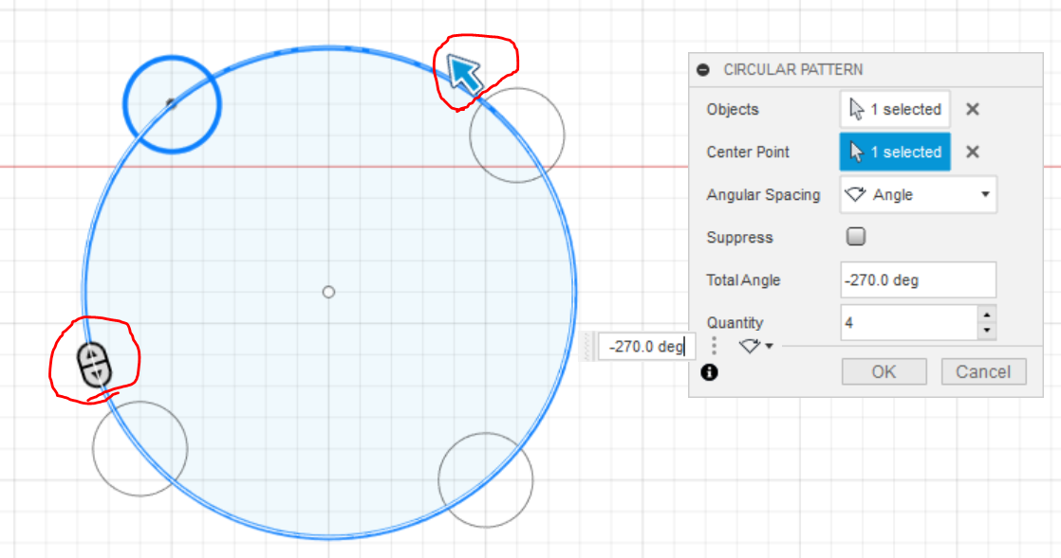Open the Angular Spacing dropdown
The image size is (1061, 558).
coord(919,194)
